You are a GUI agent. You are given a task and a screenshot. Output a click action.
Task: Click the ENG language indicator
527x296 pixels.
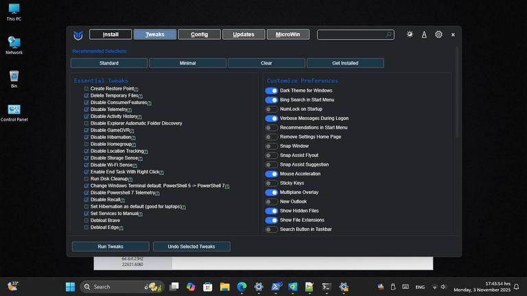click(x=420, y=287)
